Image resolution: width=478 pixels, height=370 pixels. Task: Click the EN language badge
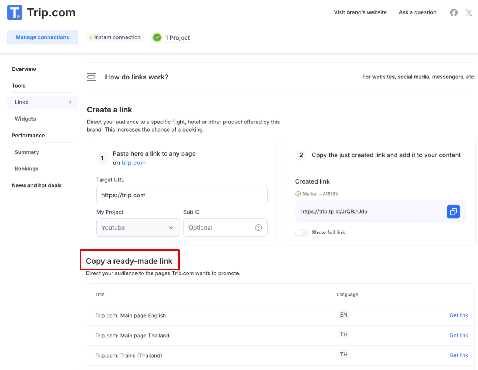click(344, 315)
